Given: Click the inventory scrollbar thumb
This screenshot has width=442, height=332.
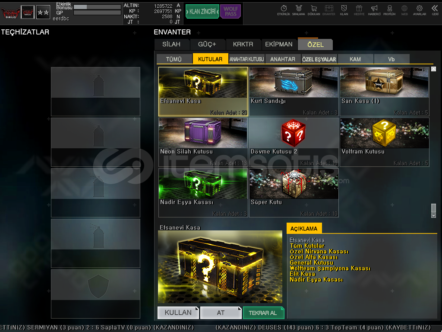Looking at the screenshot, I should (433, 208).
